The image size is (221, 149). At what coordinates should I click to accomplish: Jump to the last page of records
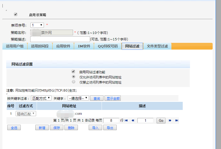(x=177, y=120)
